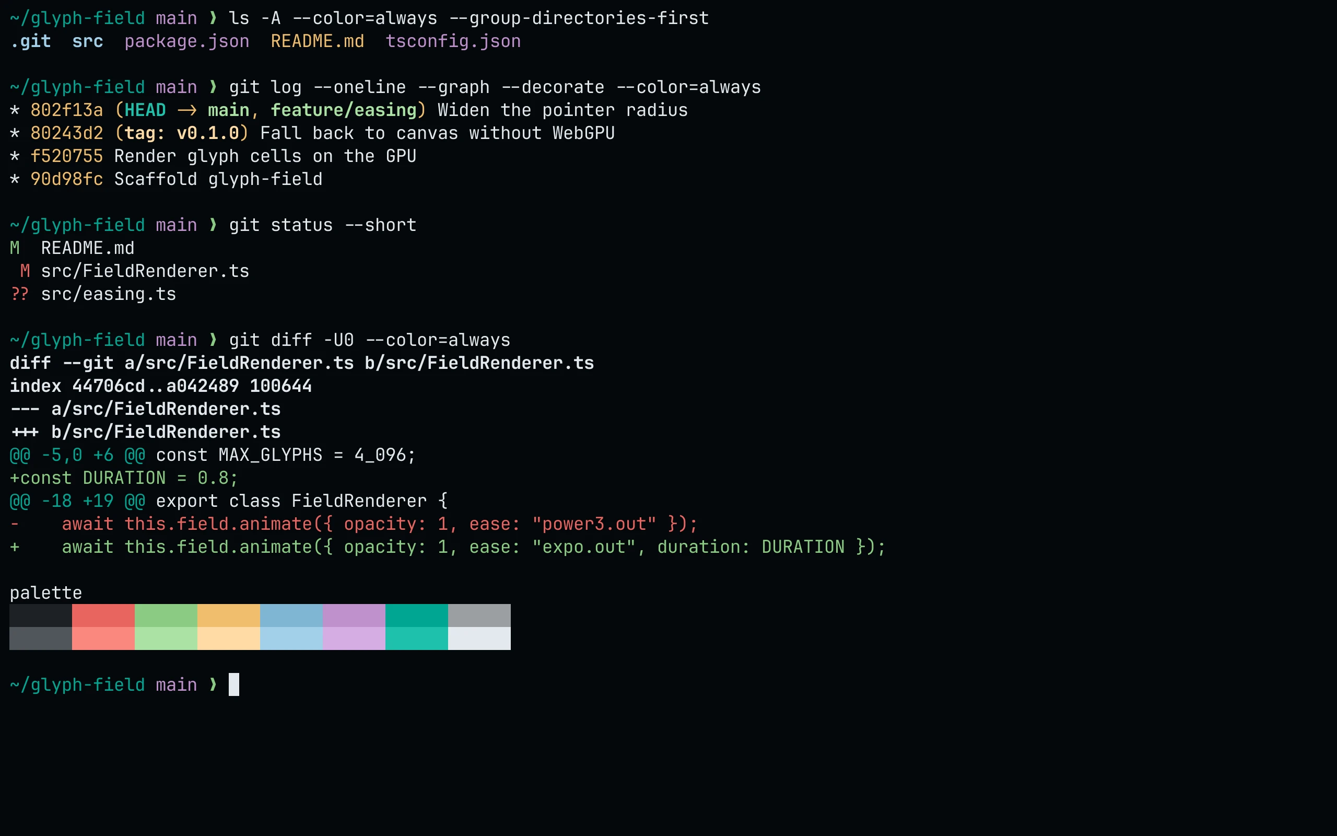Select the src directory in ls listing
The image size is (1337, 836).
pos(88,41)
